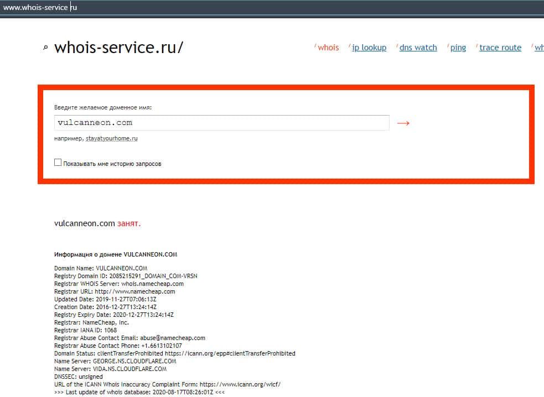Click the 'DNSSEC: unsigned' line
The image size is (544, 397).
tap(79, 377)
